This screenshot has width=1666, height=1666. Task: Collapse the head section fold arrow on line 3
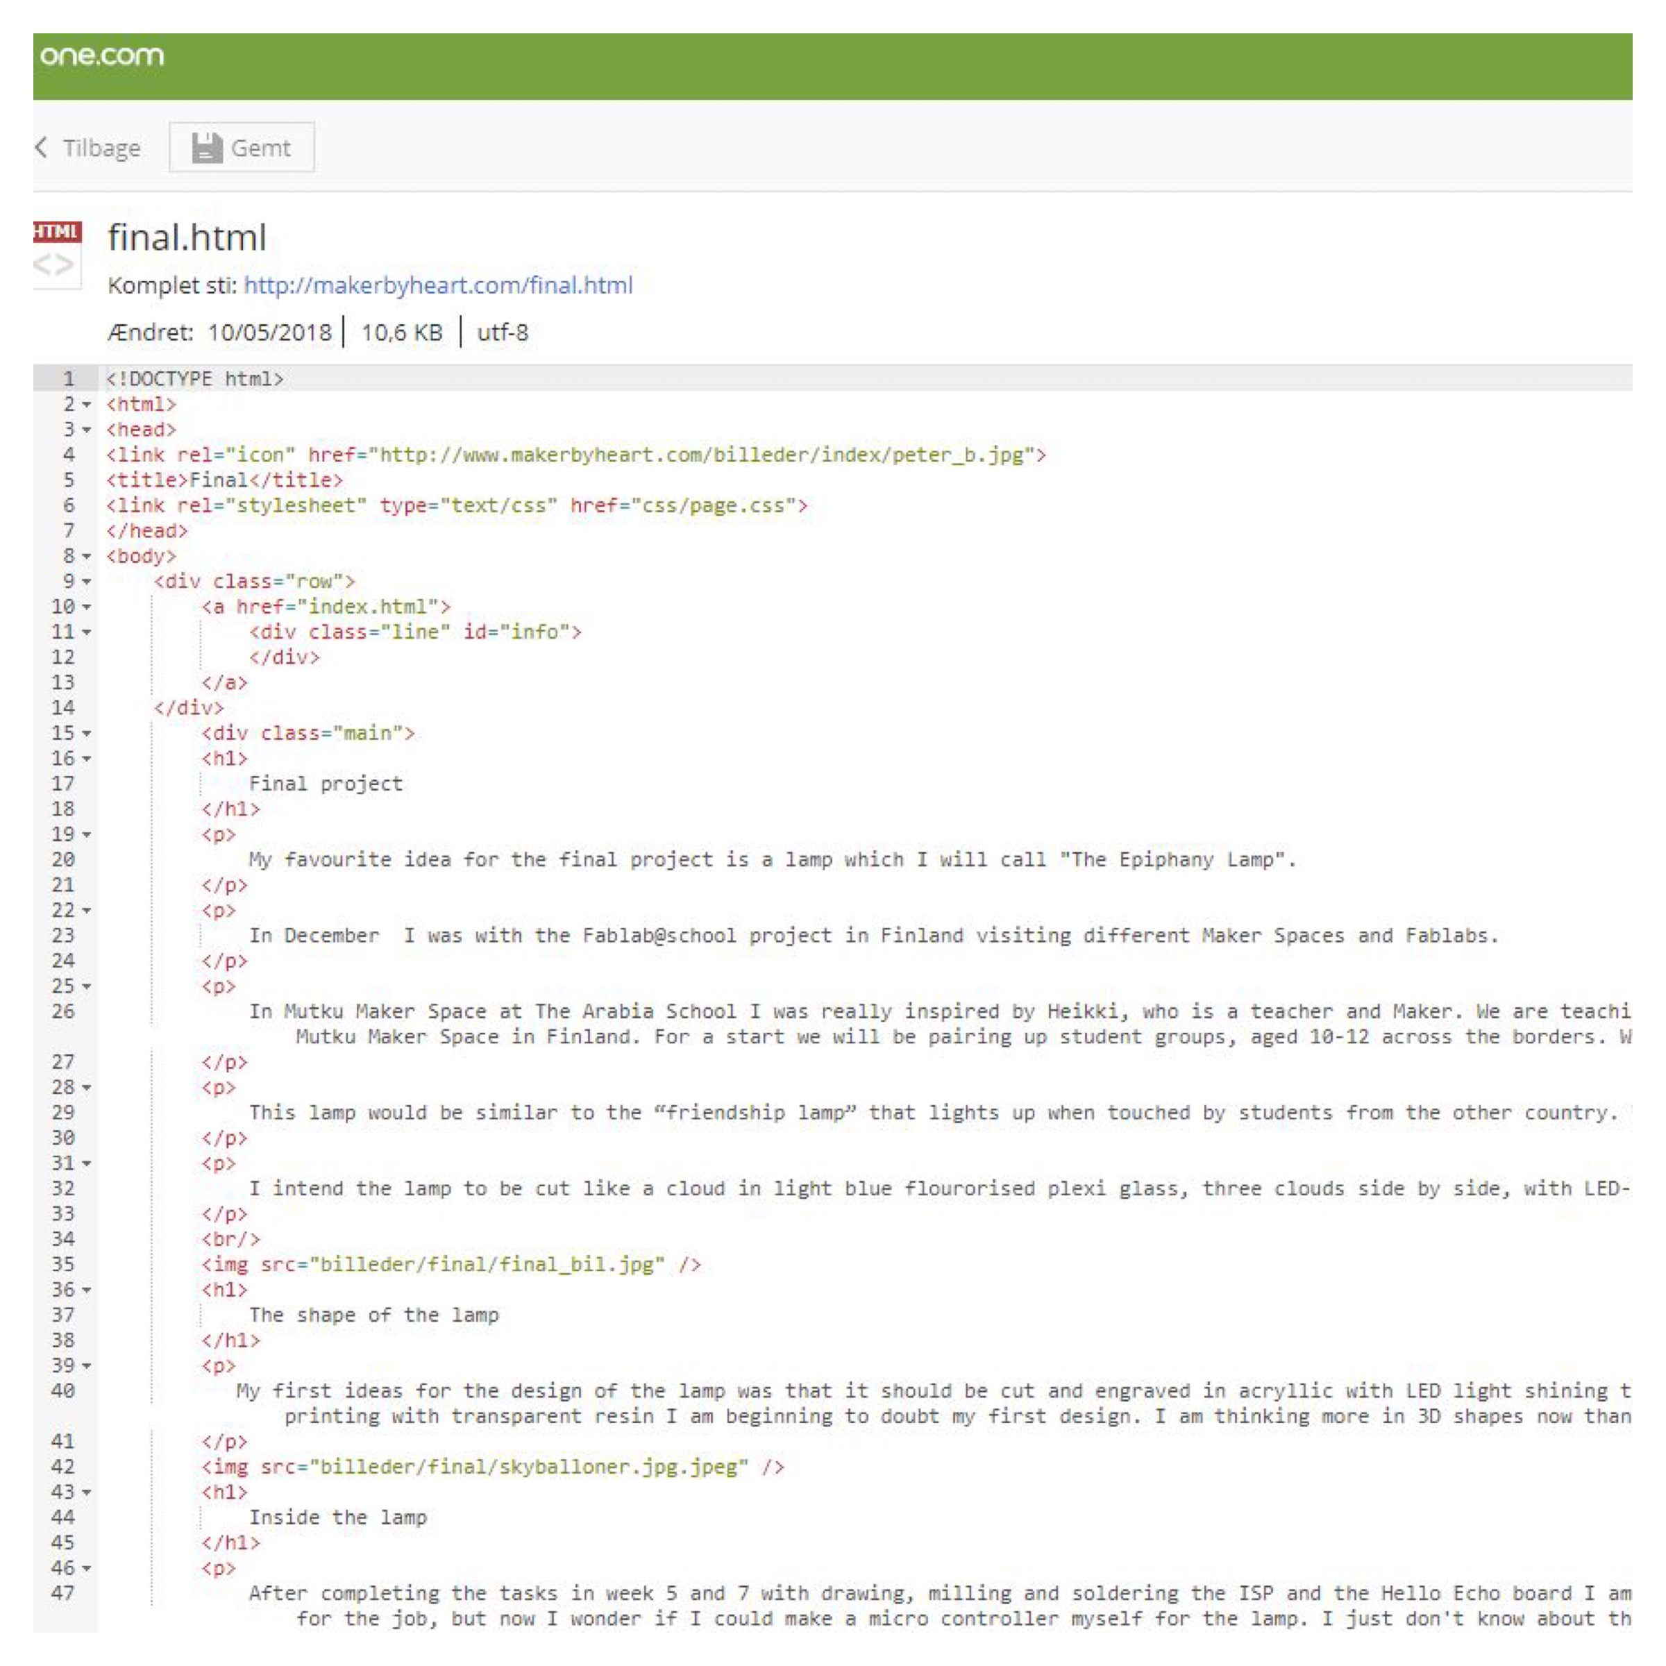86,430
